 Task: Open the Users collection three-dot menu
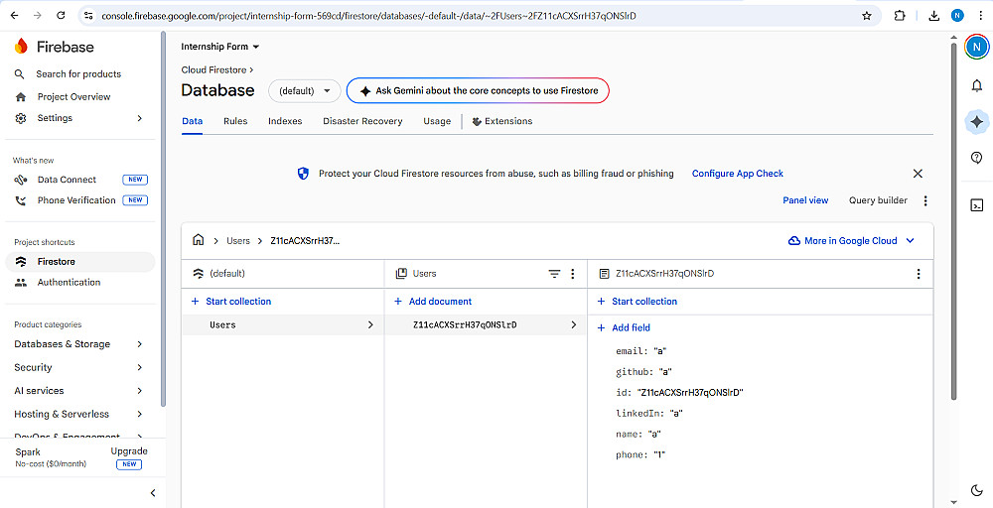click(x=573, y=274)
